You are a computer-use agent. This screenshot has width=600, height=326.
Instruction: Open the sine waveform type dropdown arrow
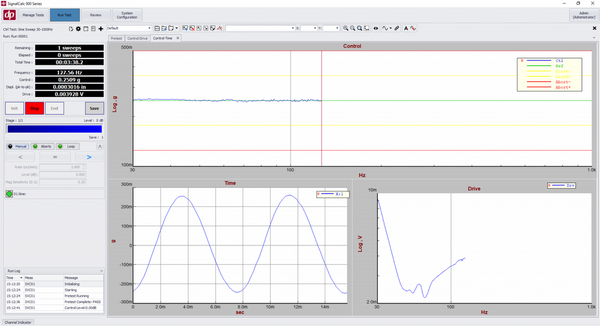[x=391, y=28]
